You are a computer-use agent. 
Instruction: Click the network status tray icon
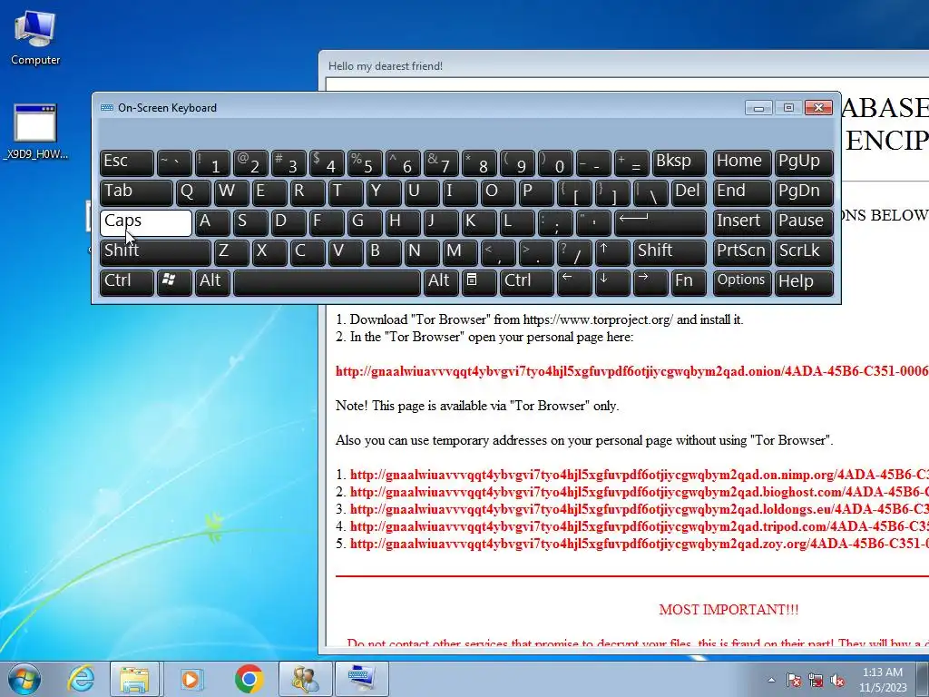pos(816,680)
